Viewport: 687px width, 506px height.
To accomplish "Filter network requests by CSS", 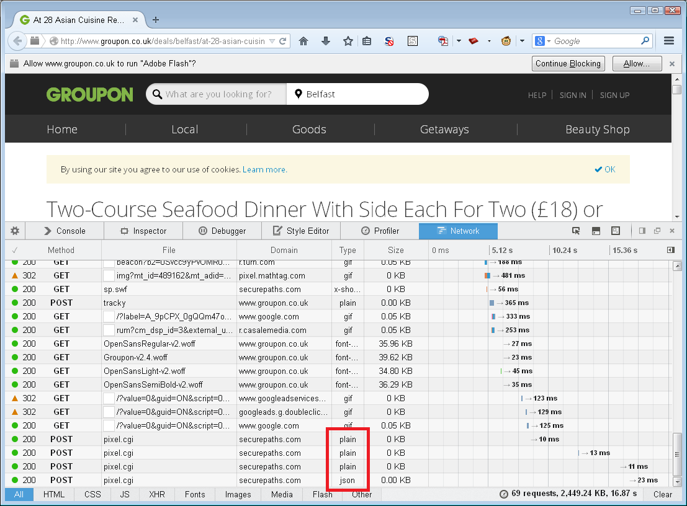I will point(92,494).
